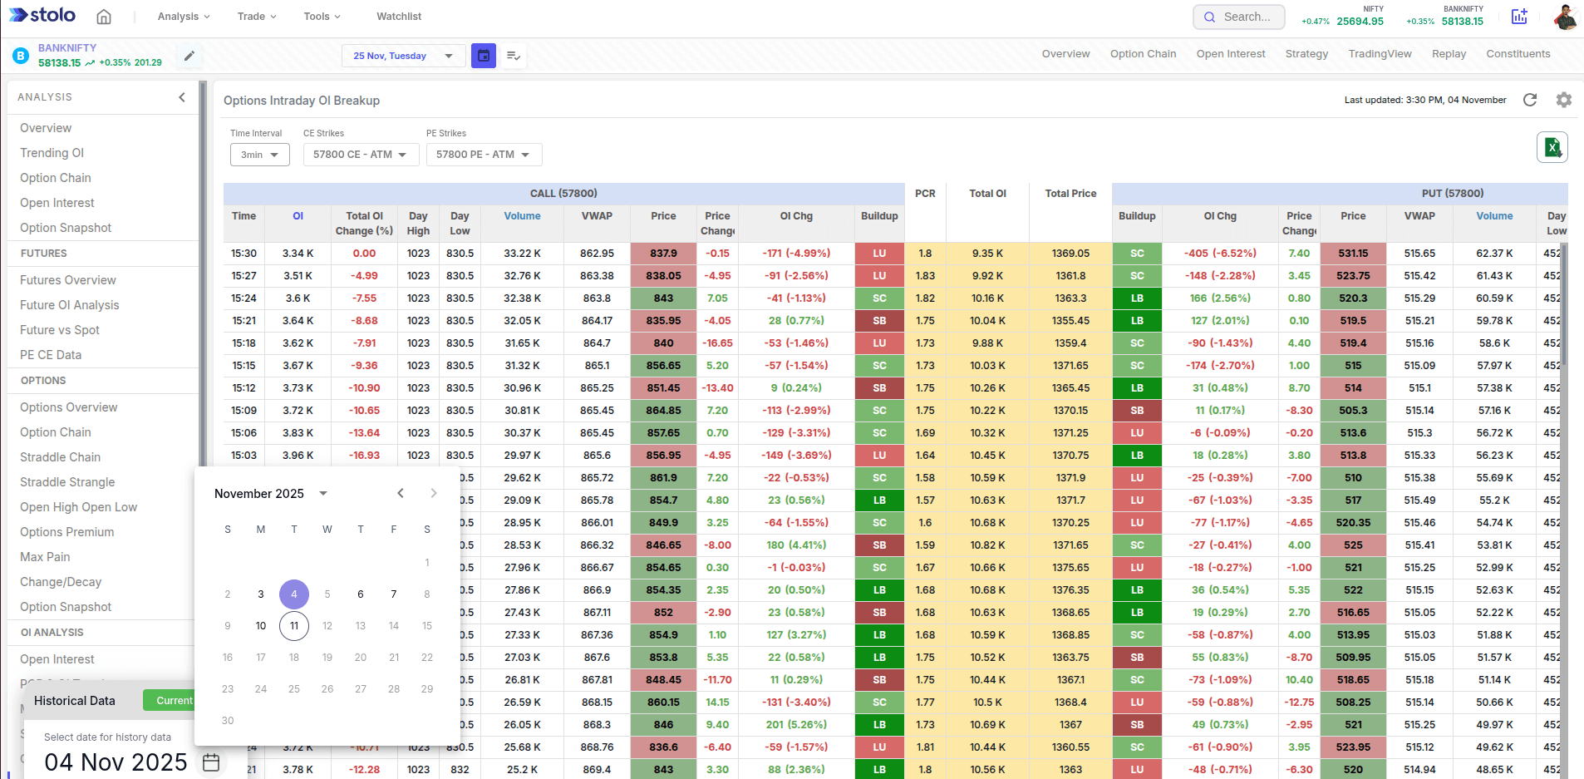Open the Option Chain tab at top

[x=1143, y=54]
